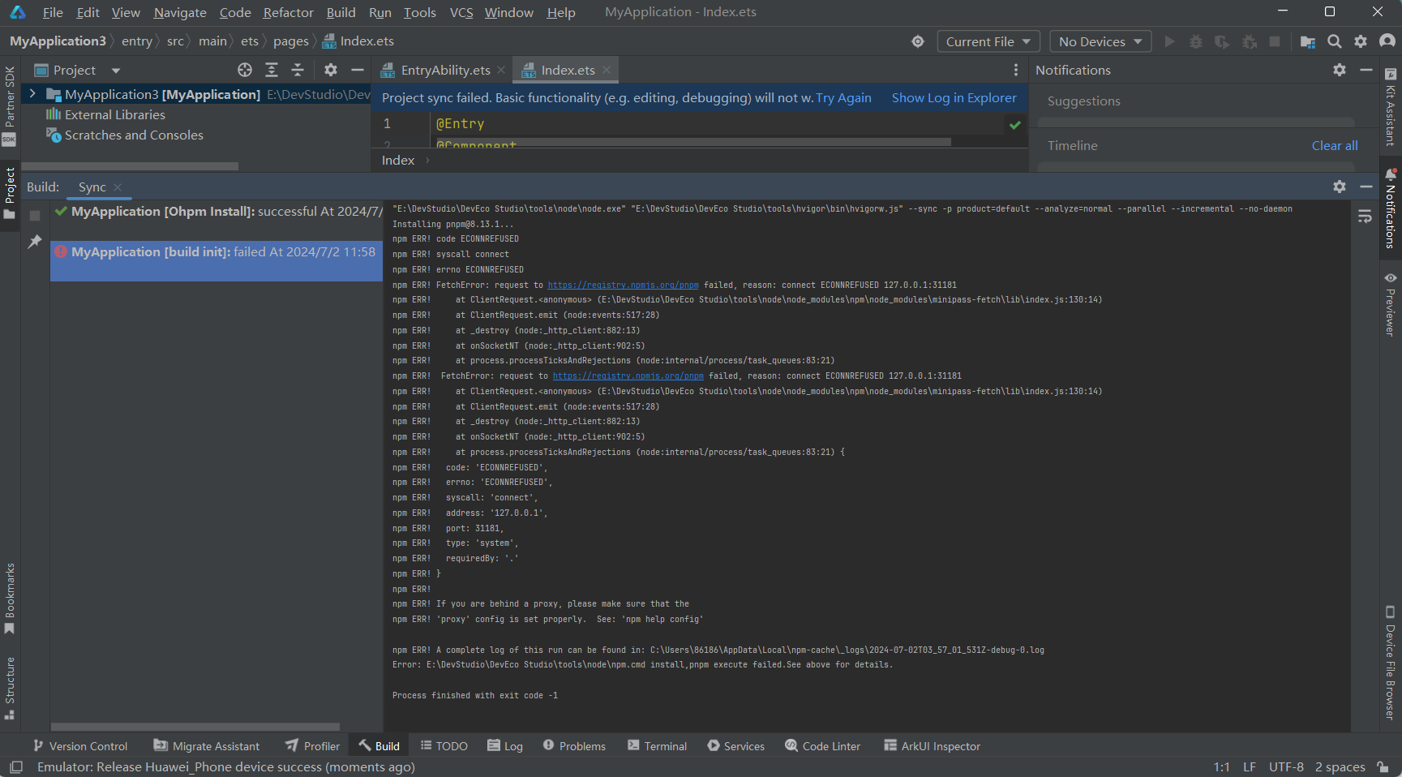Click Show Log in Explorer link
The width and height of the screenshot is (1402, 777).
954,98
